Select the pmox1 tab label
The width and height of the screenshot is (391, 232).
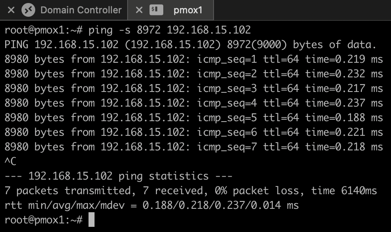(188, 10)
